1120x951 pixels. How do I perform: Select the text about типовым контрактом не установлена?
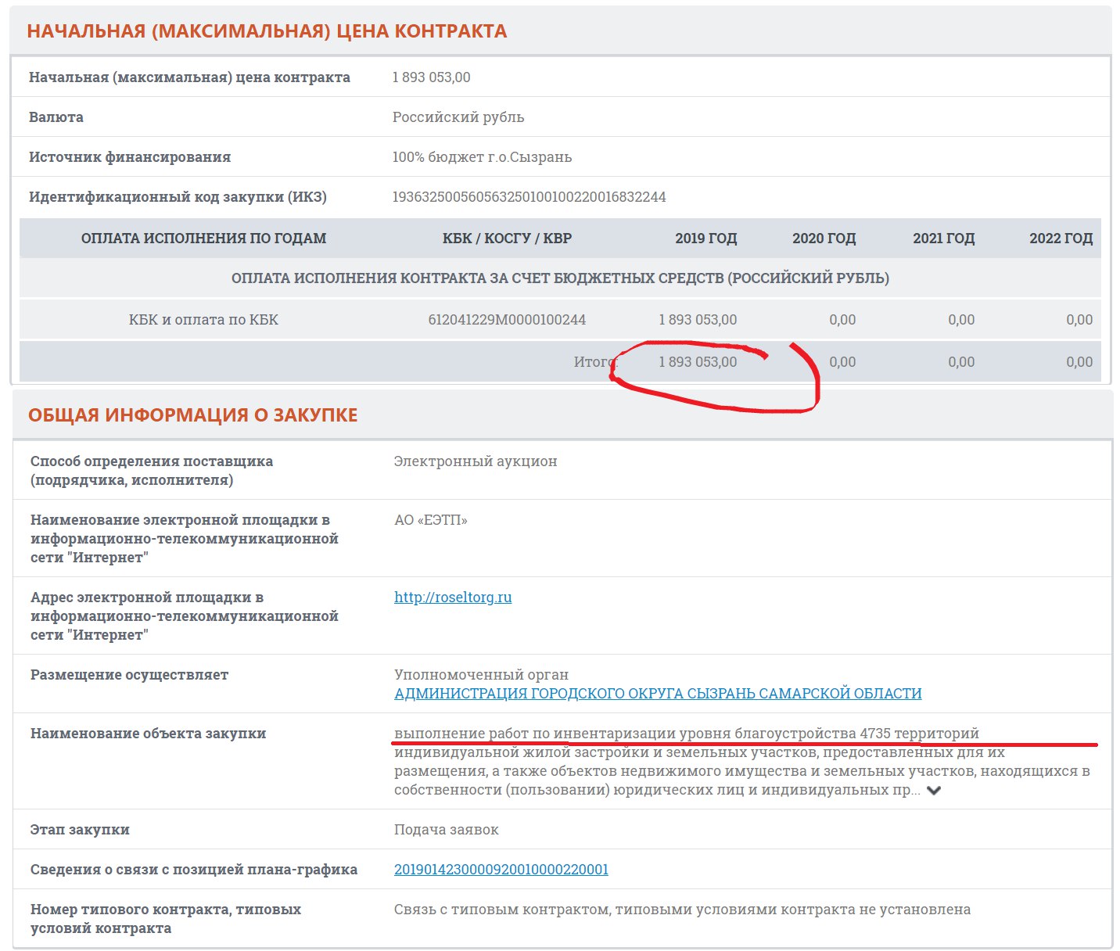(682, 910)
